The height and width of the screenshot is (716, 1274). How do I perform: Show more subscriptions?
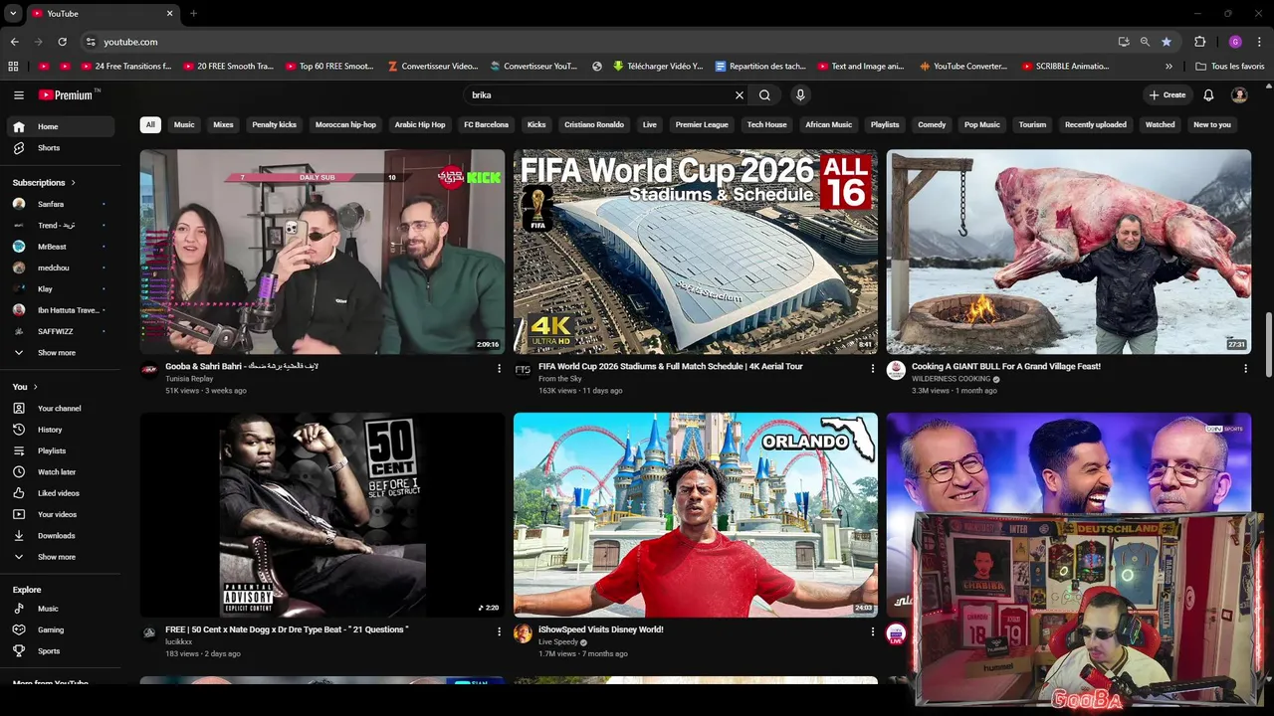click(x=62, y=353)
